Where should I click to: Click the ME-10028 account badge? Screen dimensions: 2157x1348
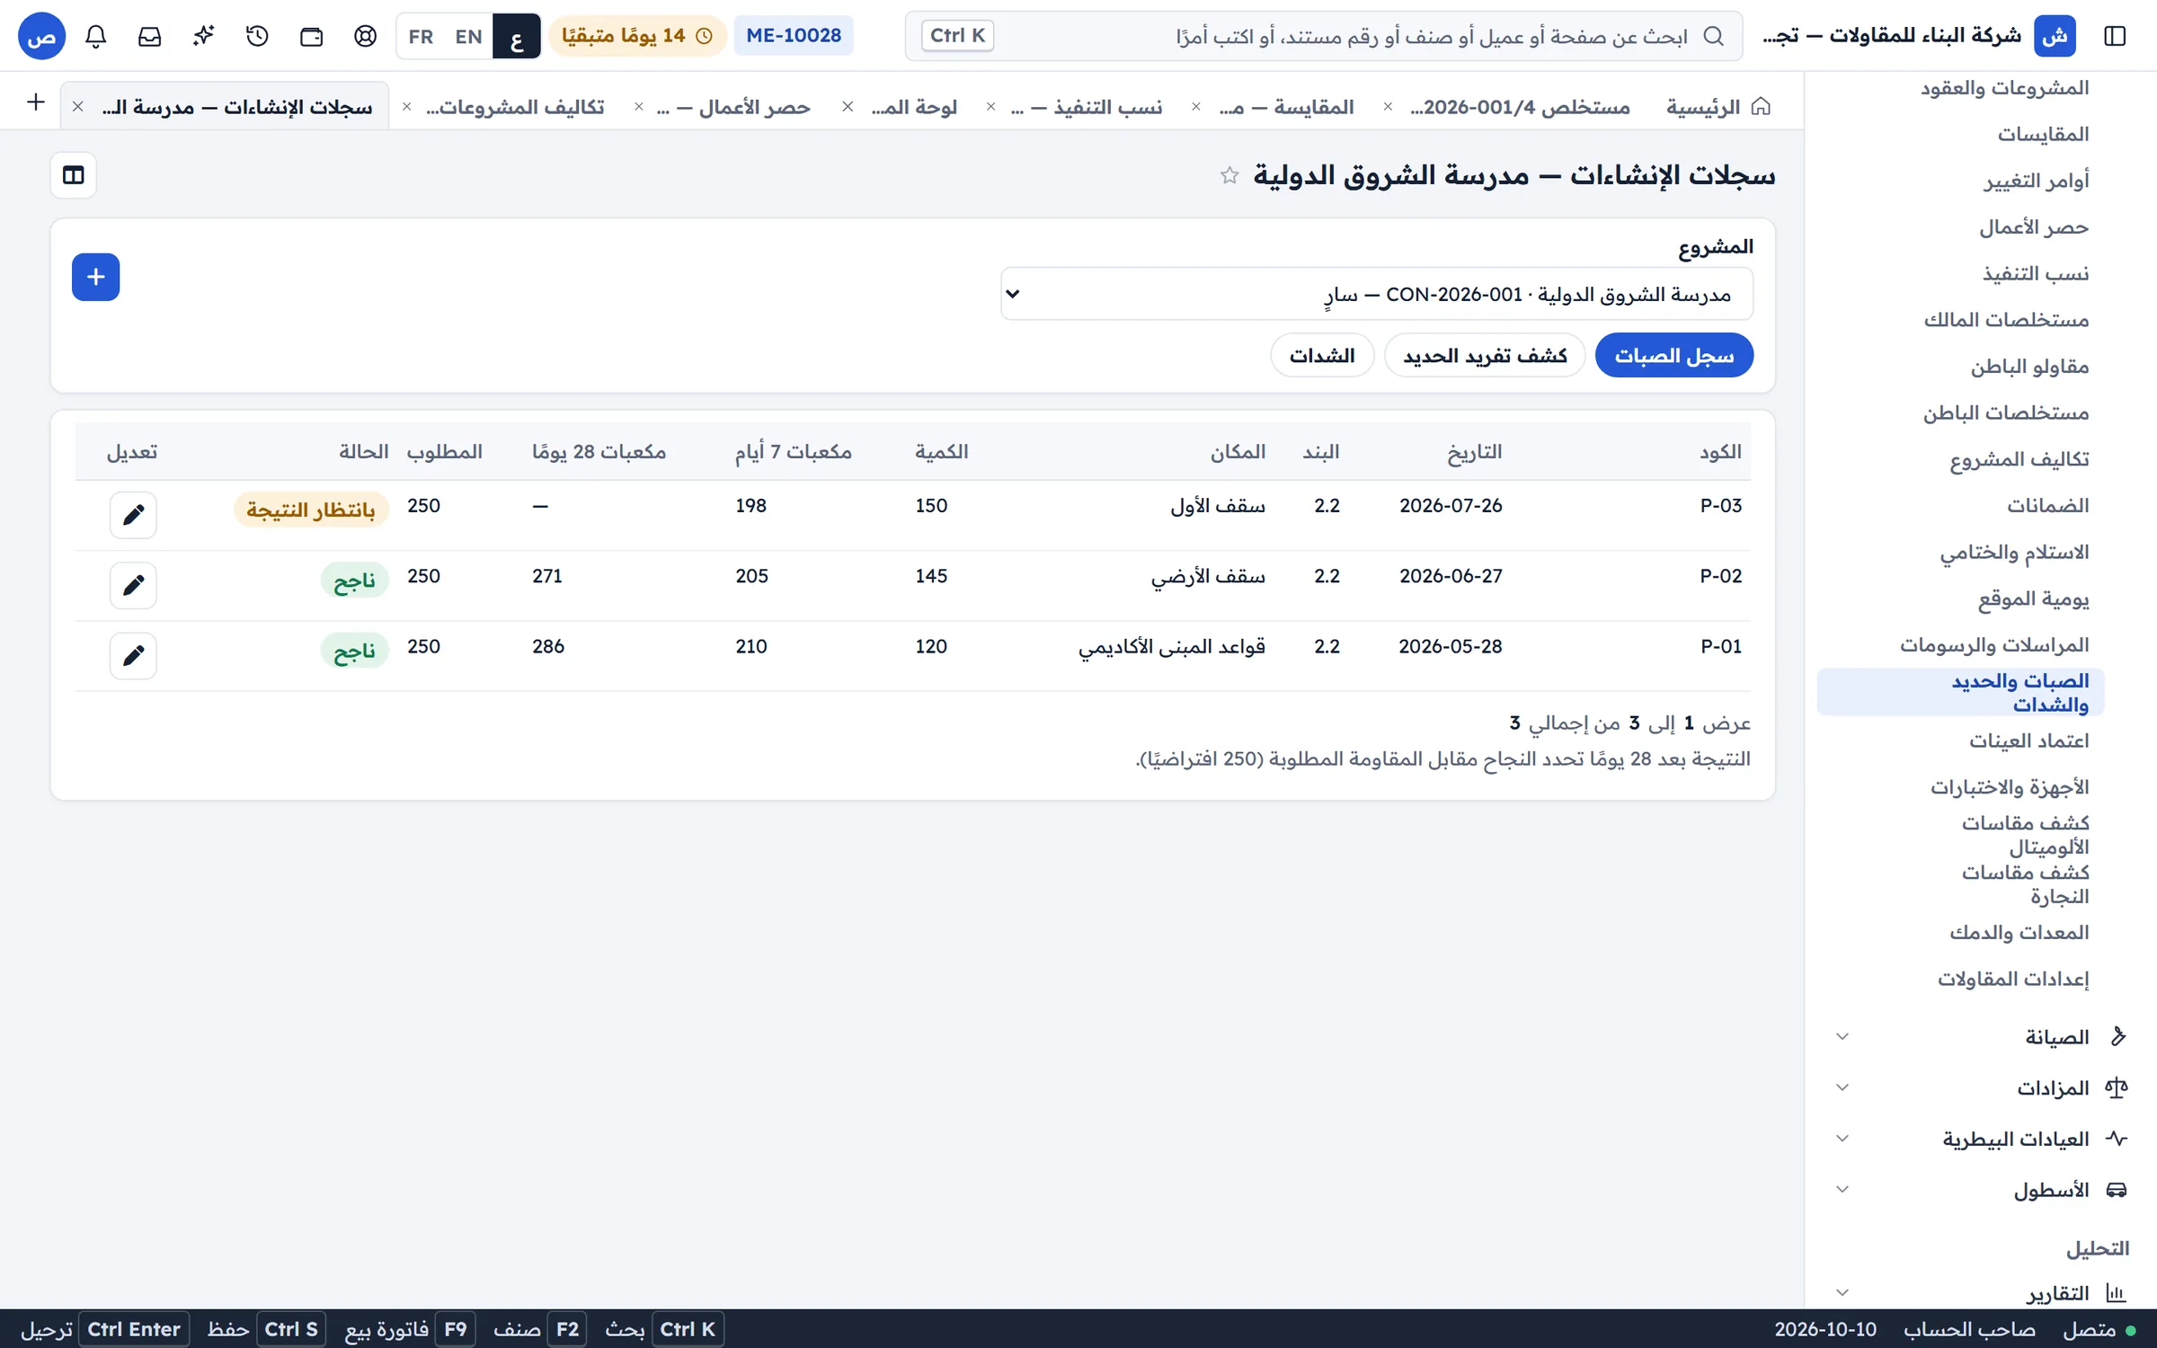[x=794, y=36]
